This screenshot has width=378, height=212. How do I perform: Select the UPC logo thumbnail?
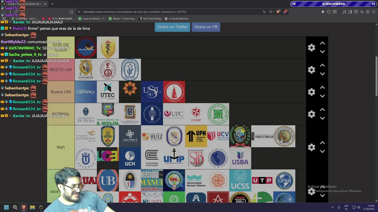(174, 114)
